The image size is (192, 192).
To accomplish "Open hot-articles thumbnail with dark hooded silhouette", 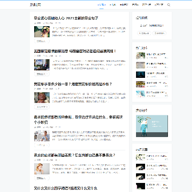I will tap(141, 75).
